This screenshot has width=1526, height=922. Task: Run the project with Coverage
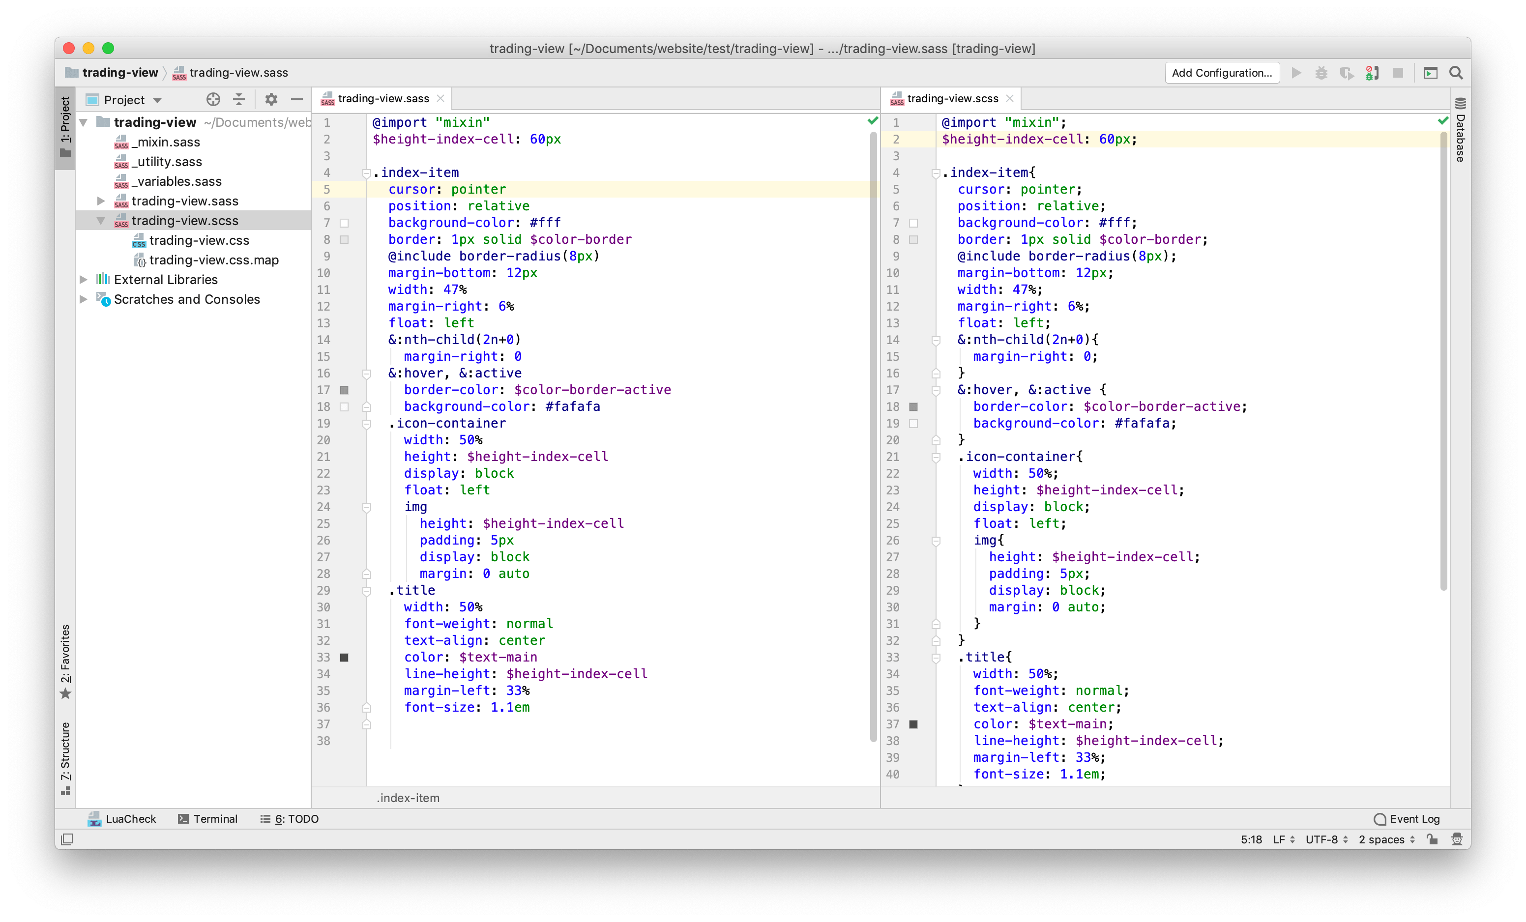tap(1347, 73)
